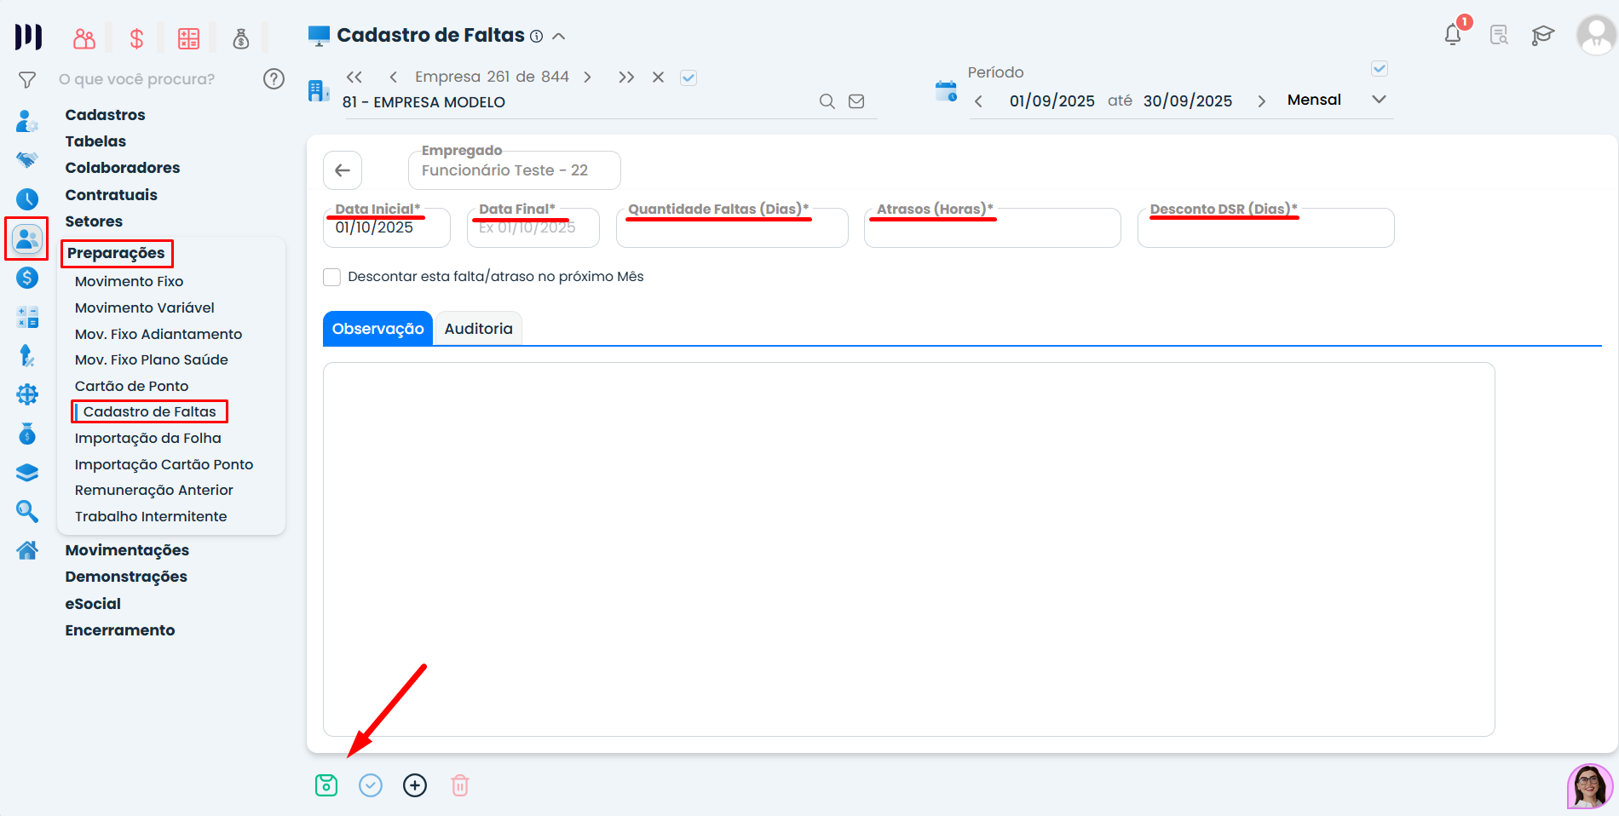
Task: Select the support gear wheel sidebar icon
Action: (27, 394)
